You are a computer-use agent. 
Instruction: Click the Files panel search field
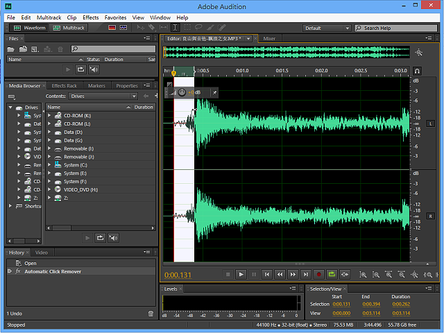coord(113,49)
